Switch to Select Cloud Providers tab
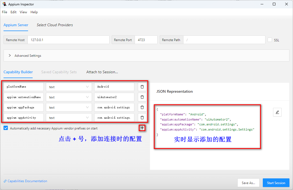The image size is (293, 190). coord(55,25)
